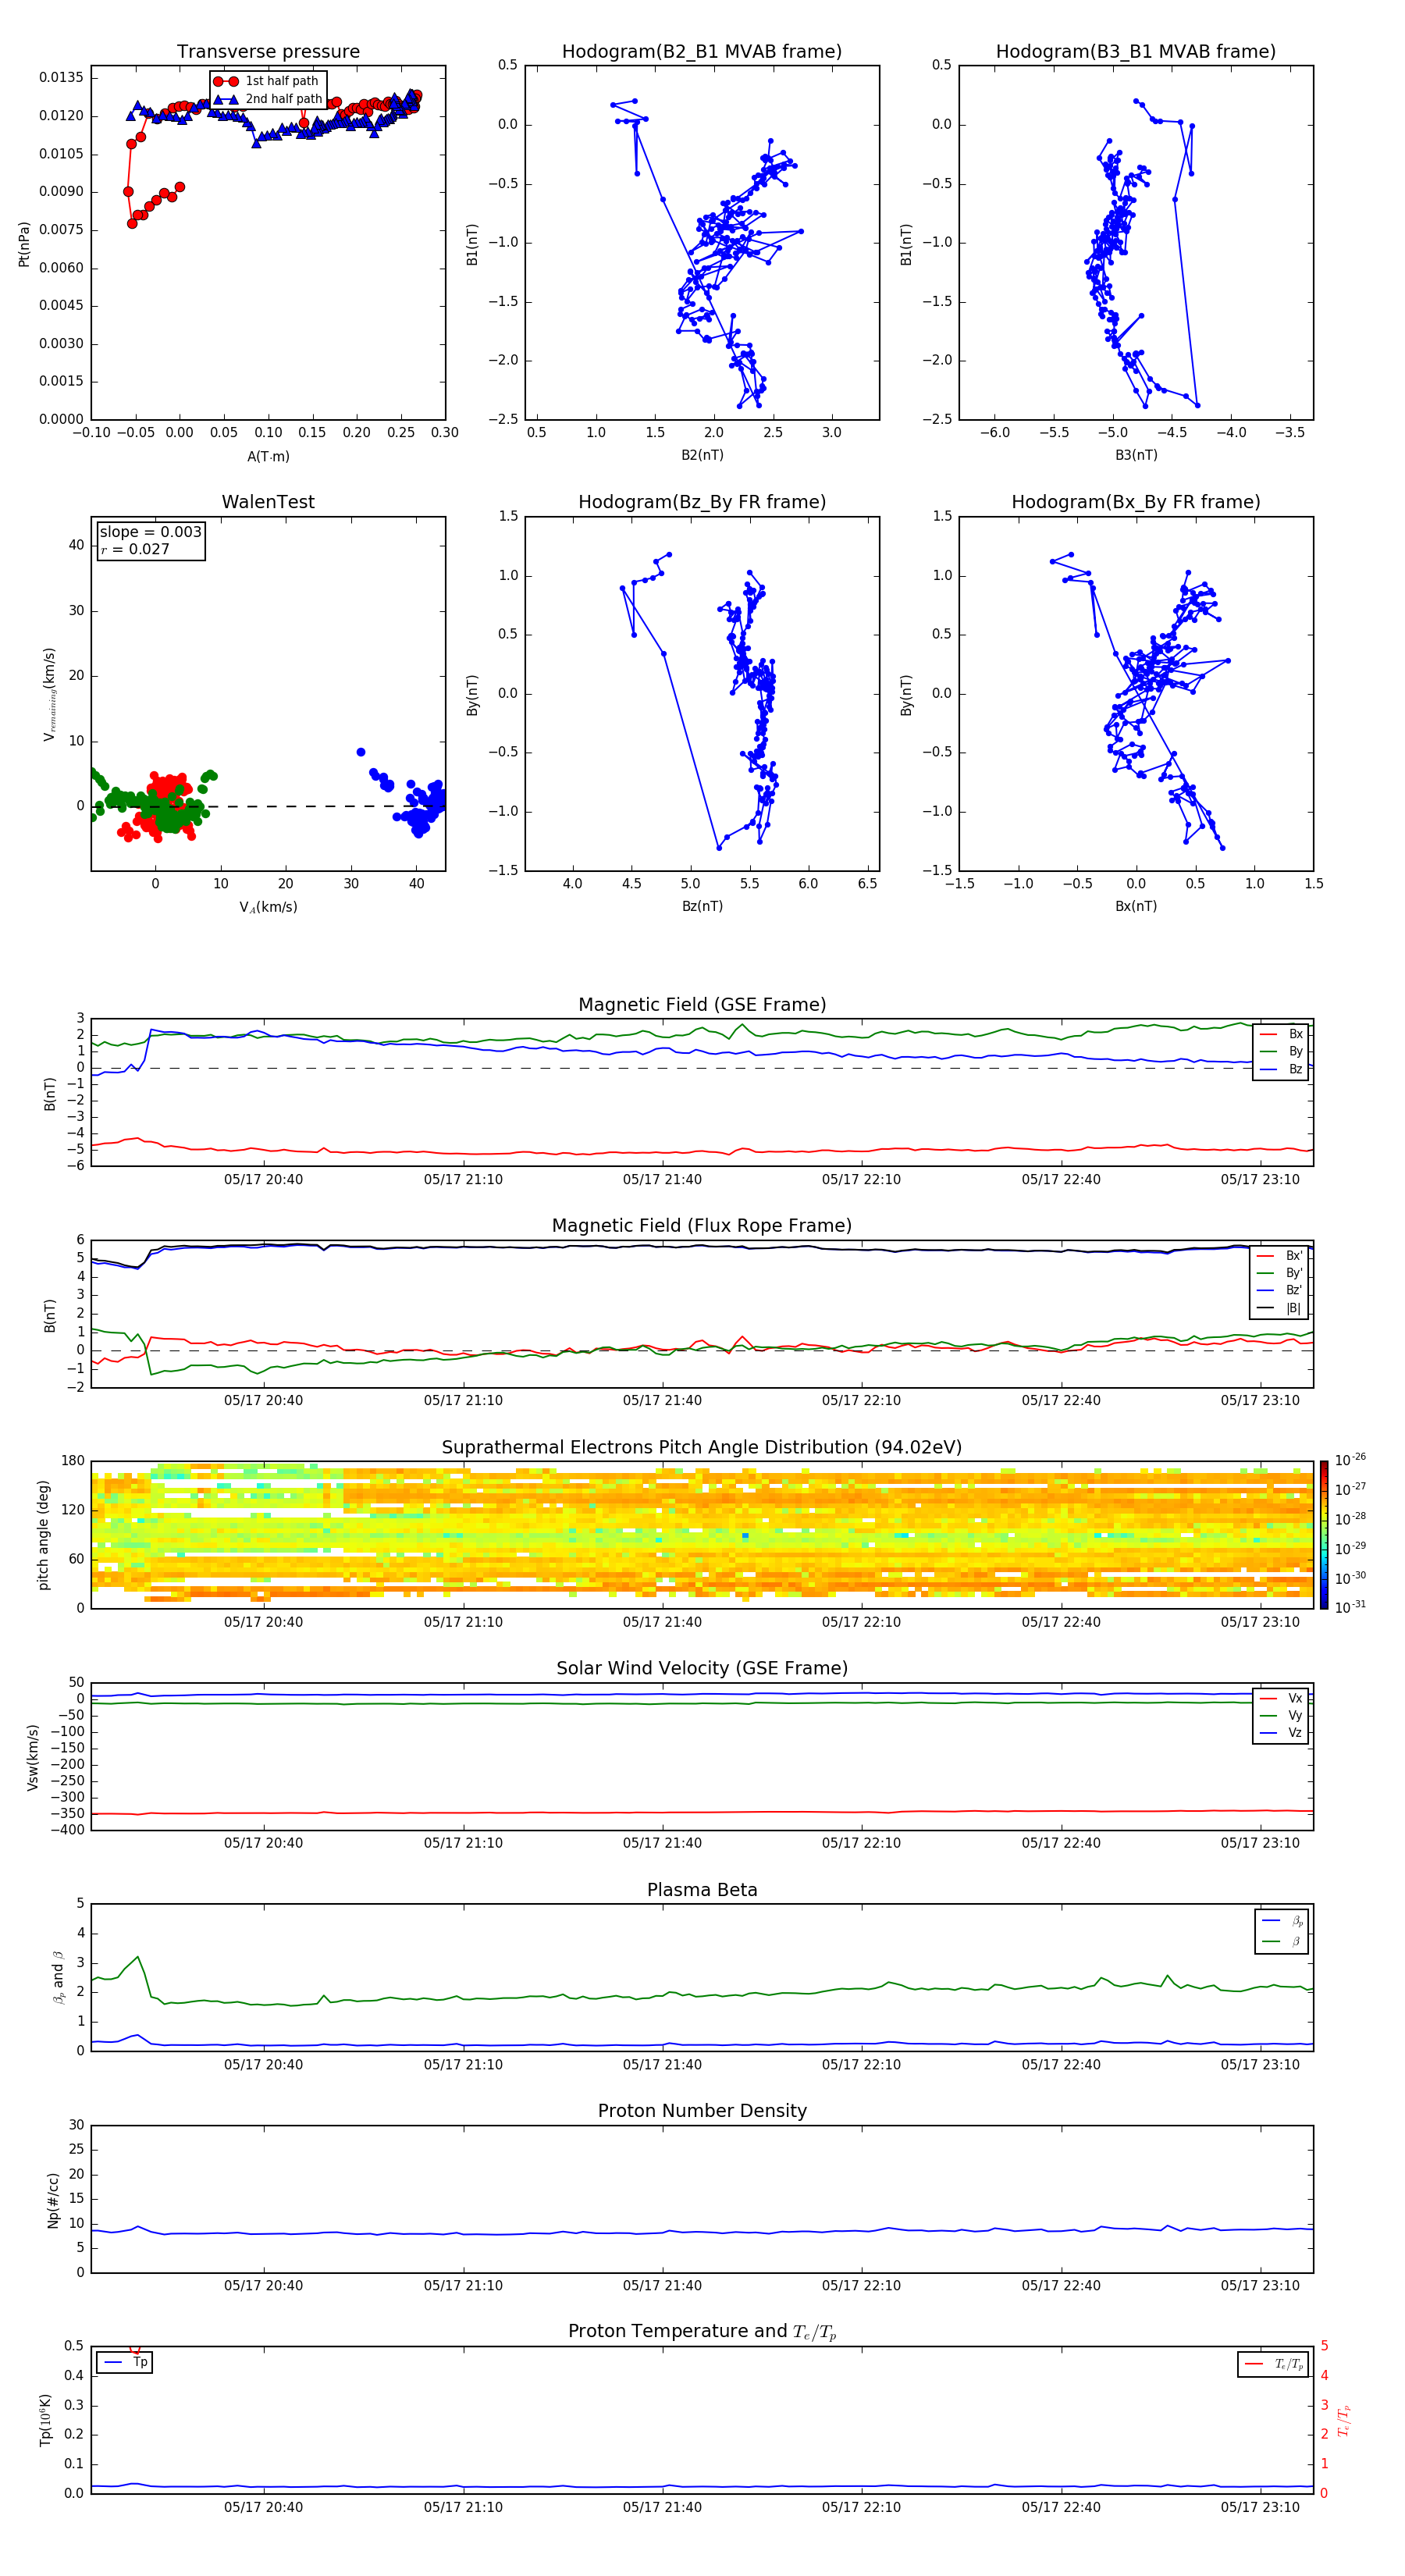1405x2576 pixels.
Task: Click the isolated blue Walen point near VA 31
Action: tap(361, 752)
